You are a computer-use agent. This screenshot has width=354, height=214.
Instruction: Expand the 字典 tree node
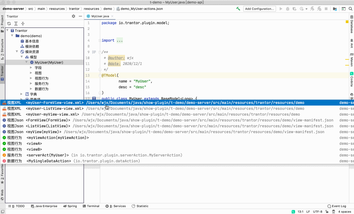coord(21,94)
